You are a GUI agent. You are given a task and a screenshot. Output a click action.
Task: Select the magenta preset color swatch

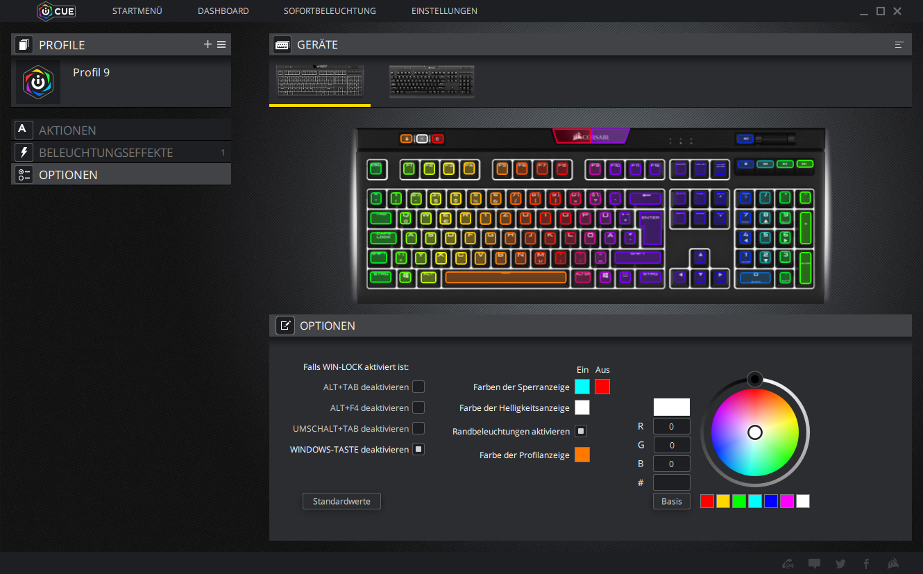point(786,500)
